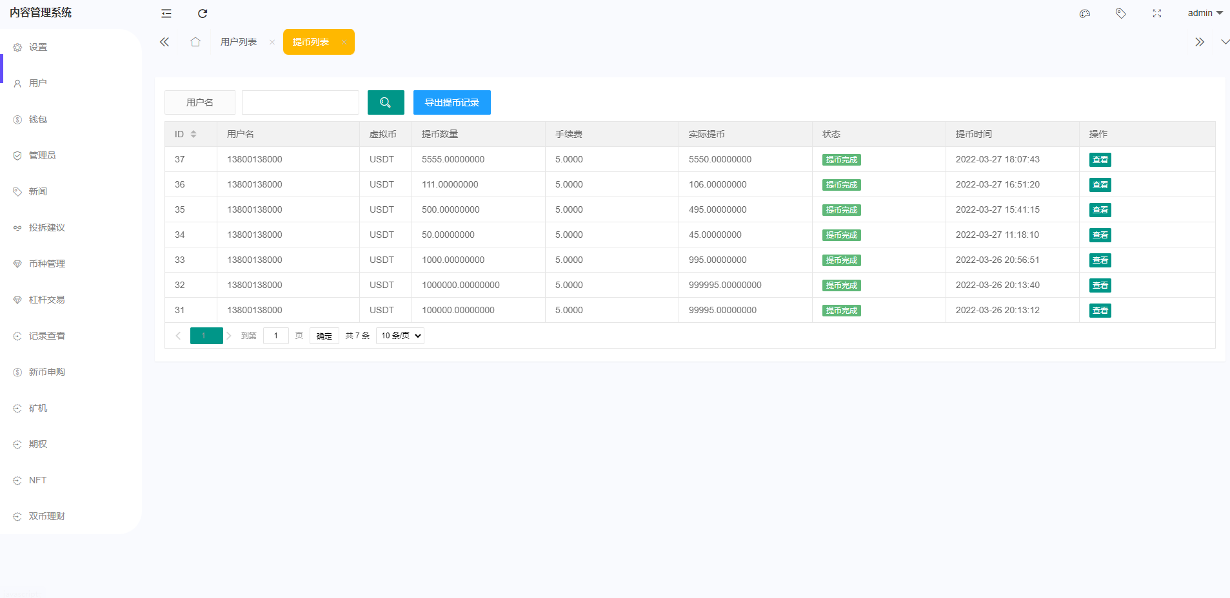This screenshot has height=598, width=1230.
Task: Sort table by ID column arrows
Action: pyautogui.click(x=193, y=134)
